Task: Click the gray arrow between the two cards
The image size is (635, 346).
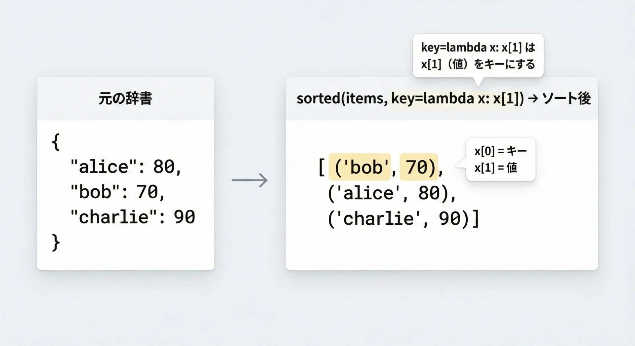Action: coord(250,180)
